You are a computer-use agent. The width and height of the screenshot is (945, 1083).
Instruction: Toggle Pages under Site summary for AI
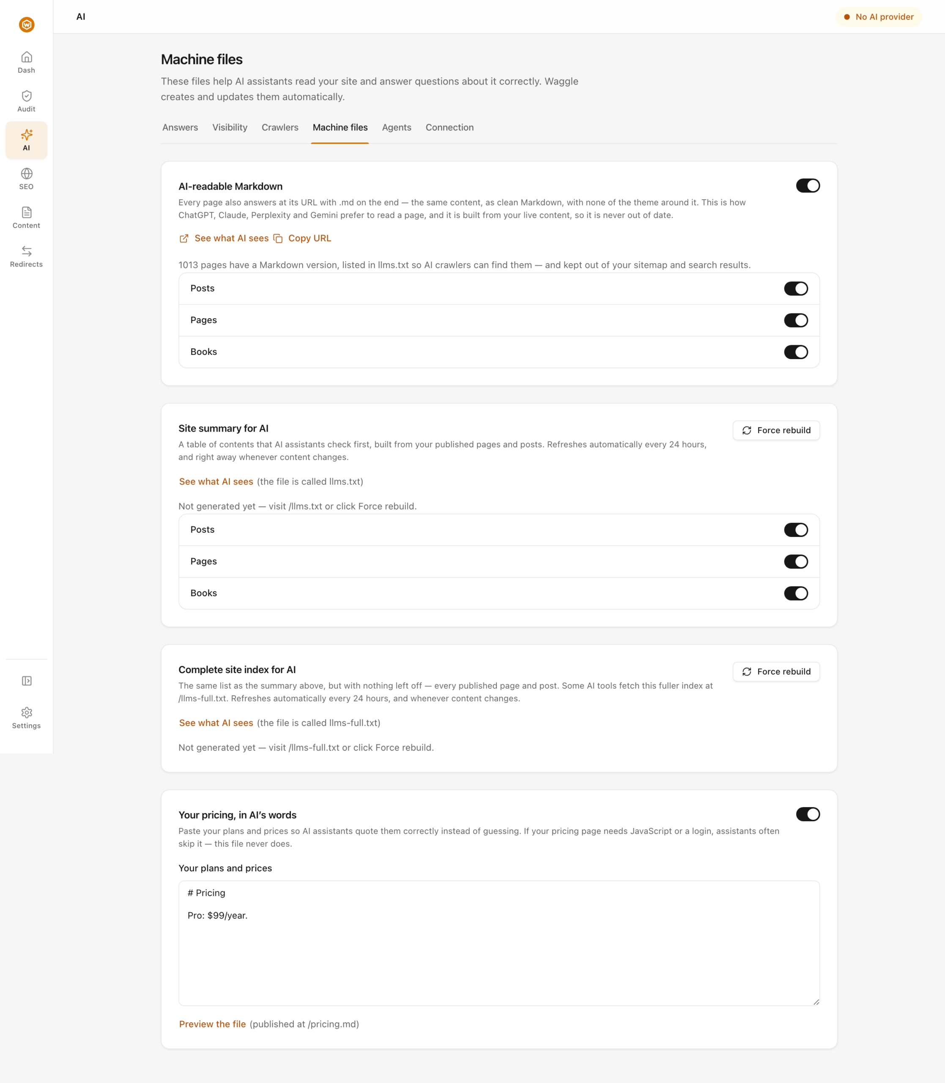[796, 561]
